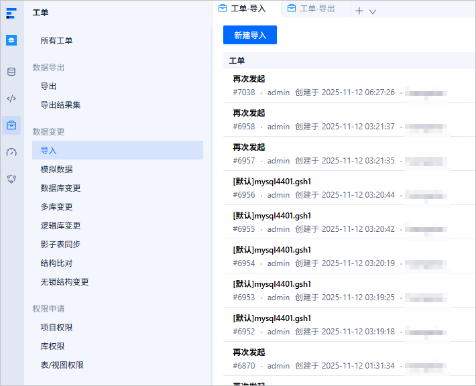Select 表/视图权限 menu item
Viewport: 476px width, 386px height.
tap(62, 365)
